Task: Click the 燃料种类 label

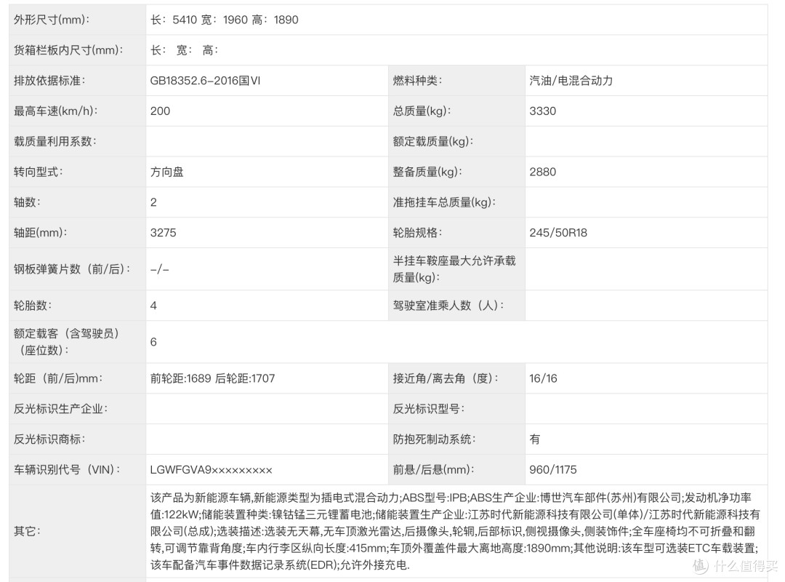Action: tap(417, 81)
